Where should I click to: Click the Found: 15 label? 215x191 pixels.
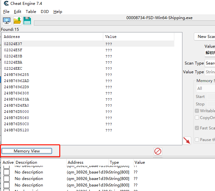tap(10, 30)
